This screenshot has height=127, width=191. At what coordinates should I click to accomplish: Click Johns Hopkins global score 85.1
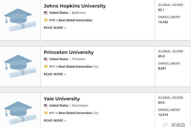tap(161, 10)
